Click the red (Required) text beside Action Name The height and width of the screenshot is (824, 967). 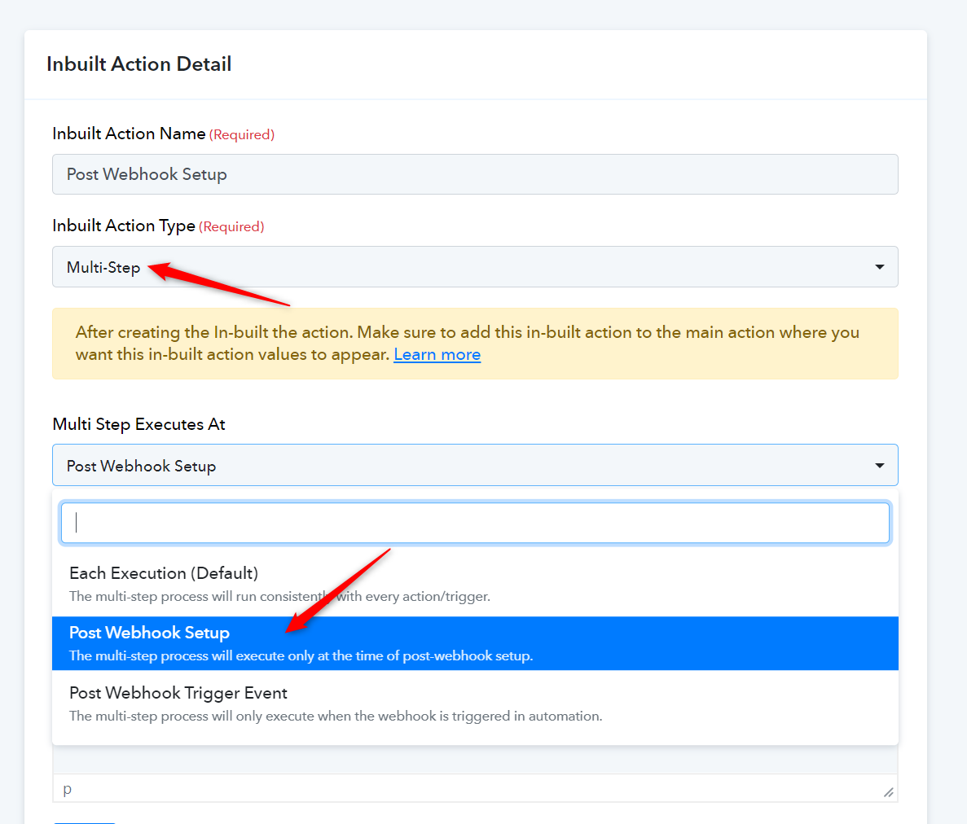coord(242,135)
